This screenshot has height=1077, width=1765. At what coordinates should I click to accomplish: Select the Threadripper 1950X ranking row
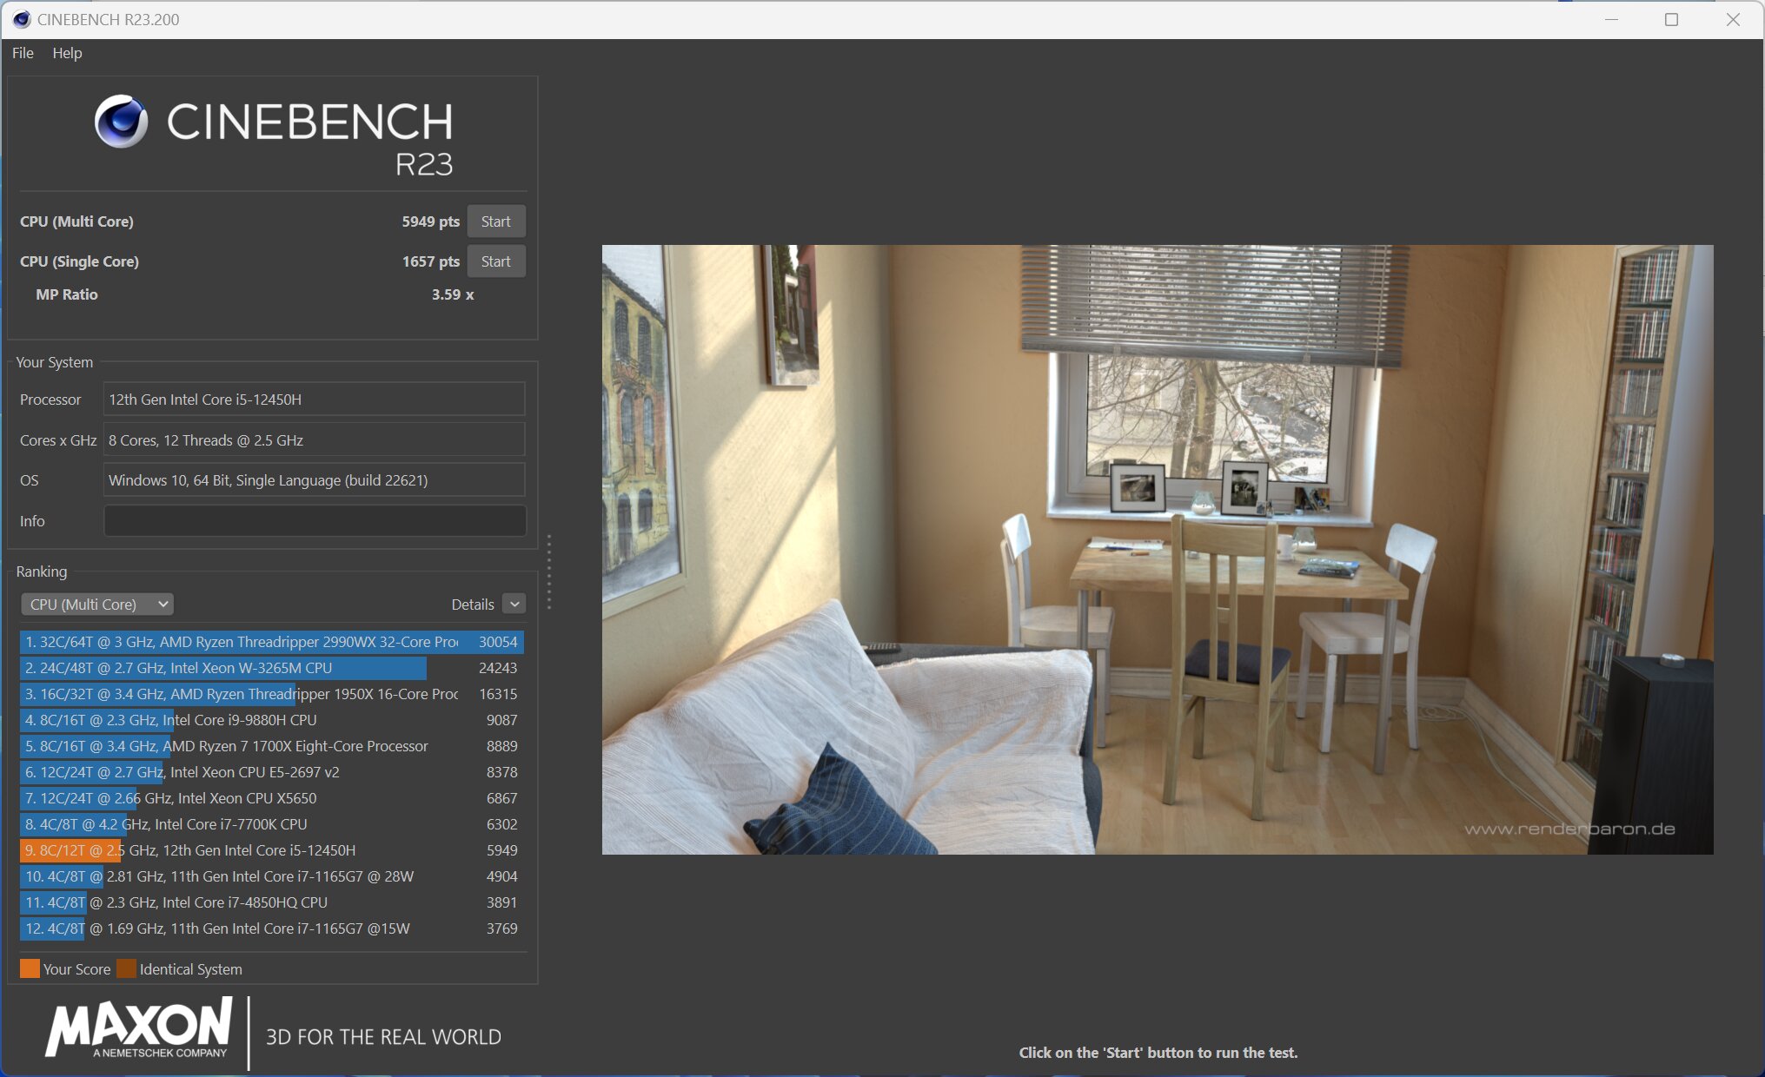(272, 694)
